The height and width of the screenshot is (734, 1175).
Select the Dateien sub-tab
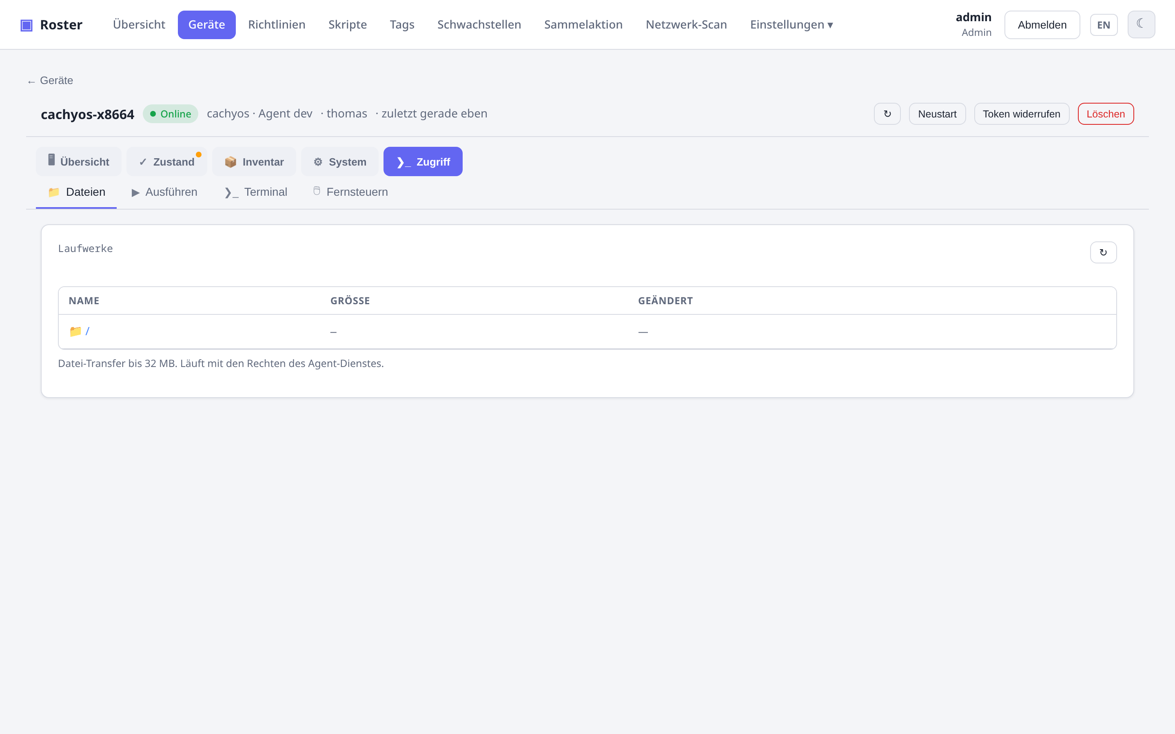(x=76, y=192)
